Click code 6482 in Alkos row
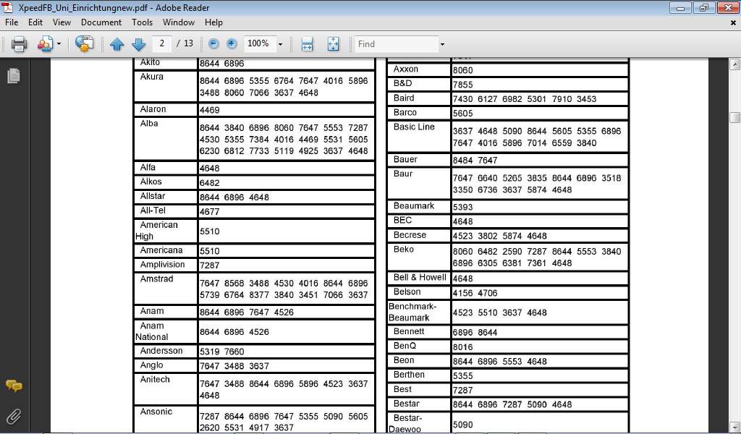Viewport: 741px width, 434px height. pyautogui.click(x=209, y=183)
